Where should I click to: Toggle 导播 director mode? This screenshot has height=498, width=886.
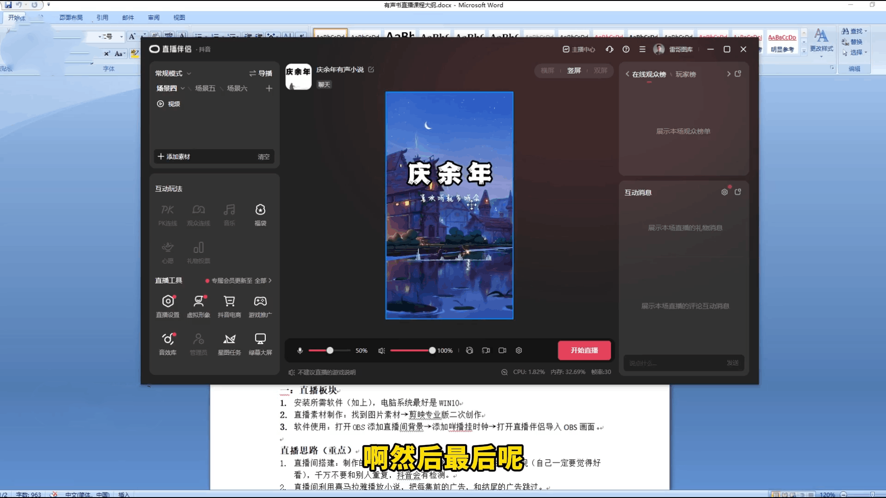tap(261, 73)
